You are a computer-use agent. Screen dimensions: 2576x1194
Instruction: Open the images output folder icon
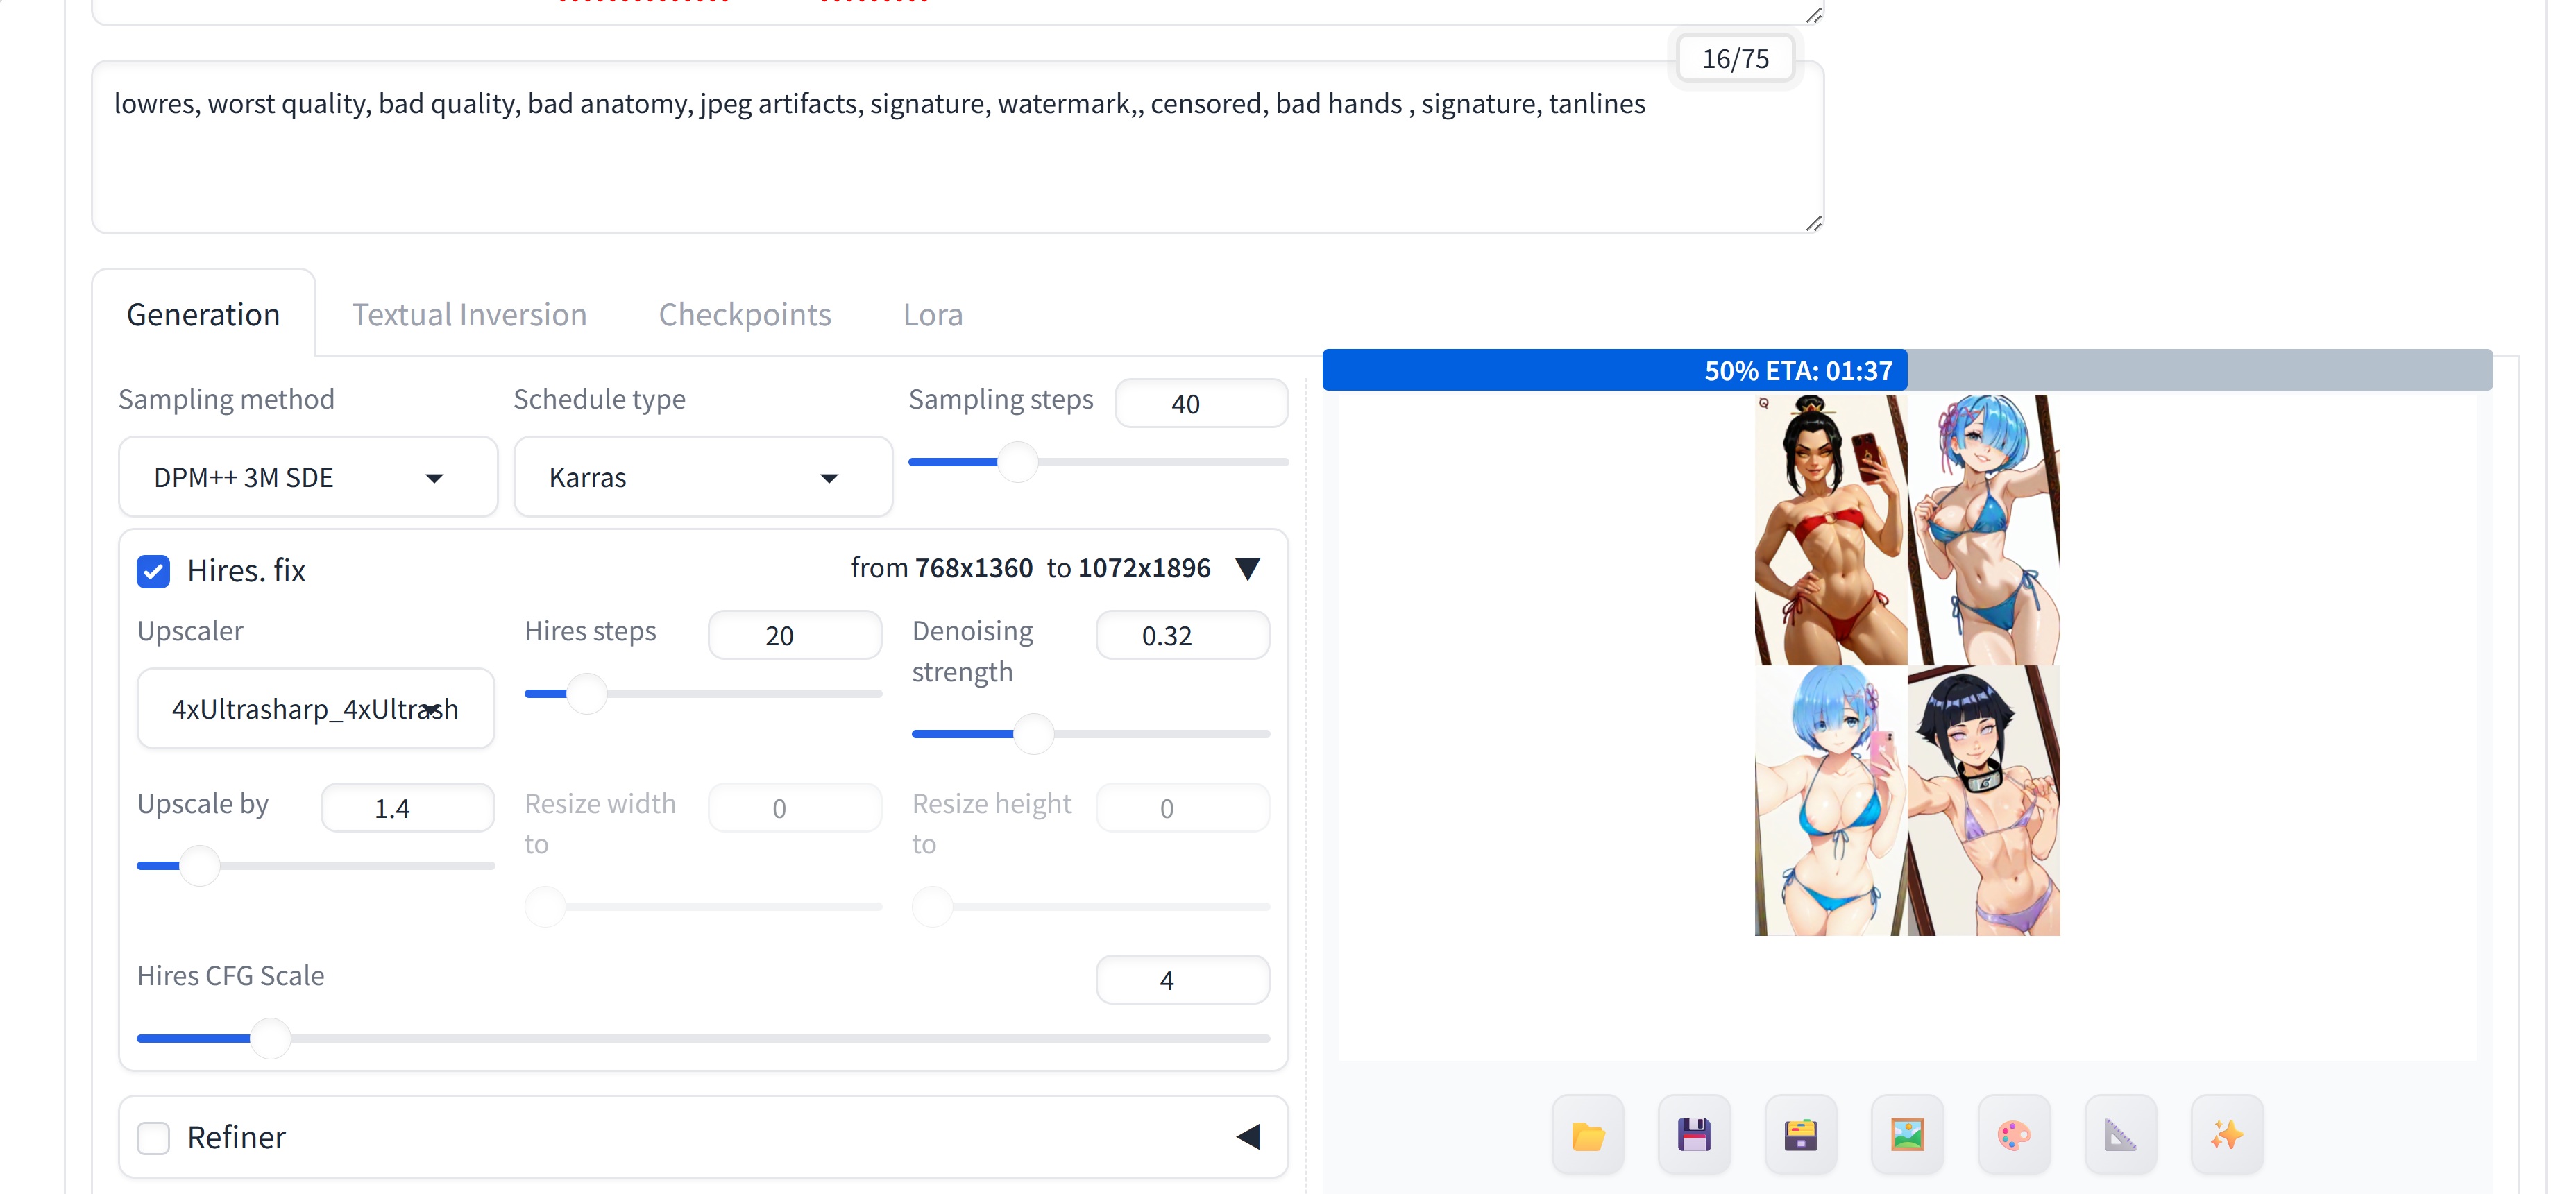[1587, 1135]
